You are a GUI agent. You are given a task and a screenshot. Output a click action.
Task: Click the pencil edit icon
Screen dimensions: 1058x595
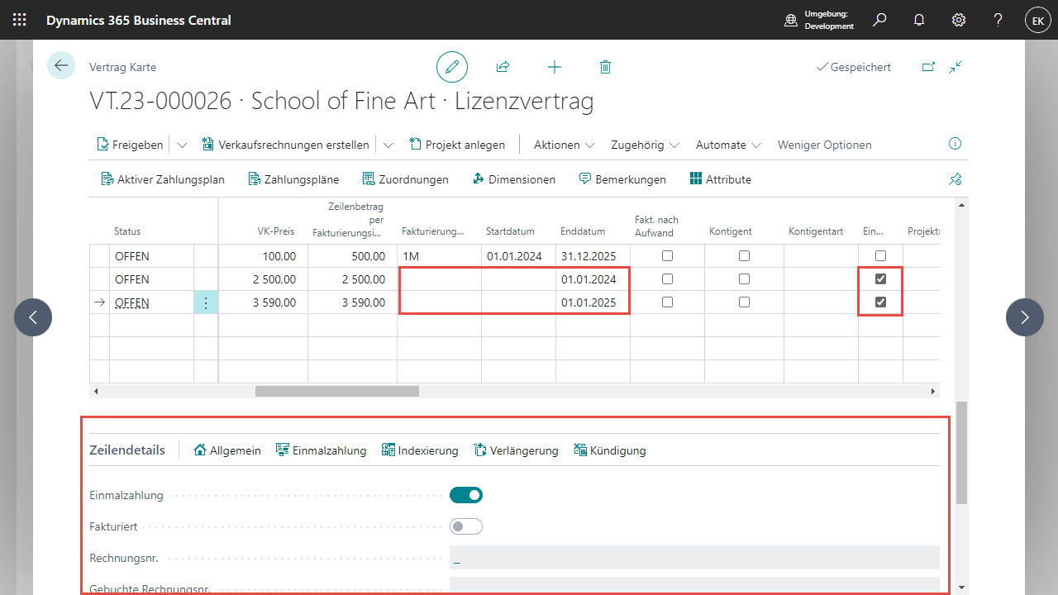(x=452, y=67)
